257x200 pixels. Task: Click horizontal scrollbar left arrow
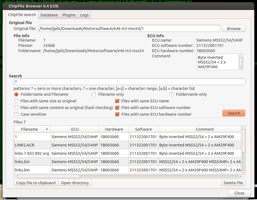coord(16,176)
